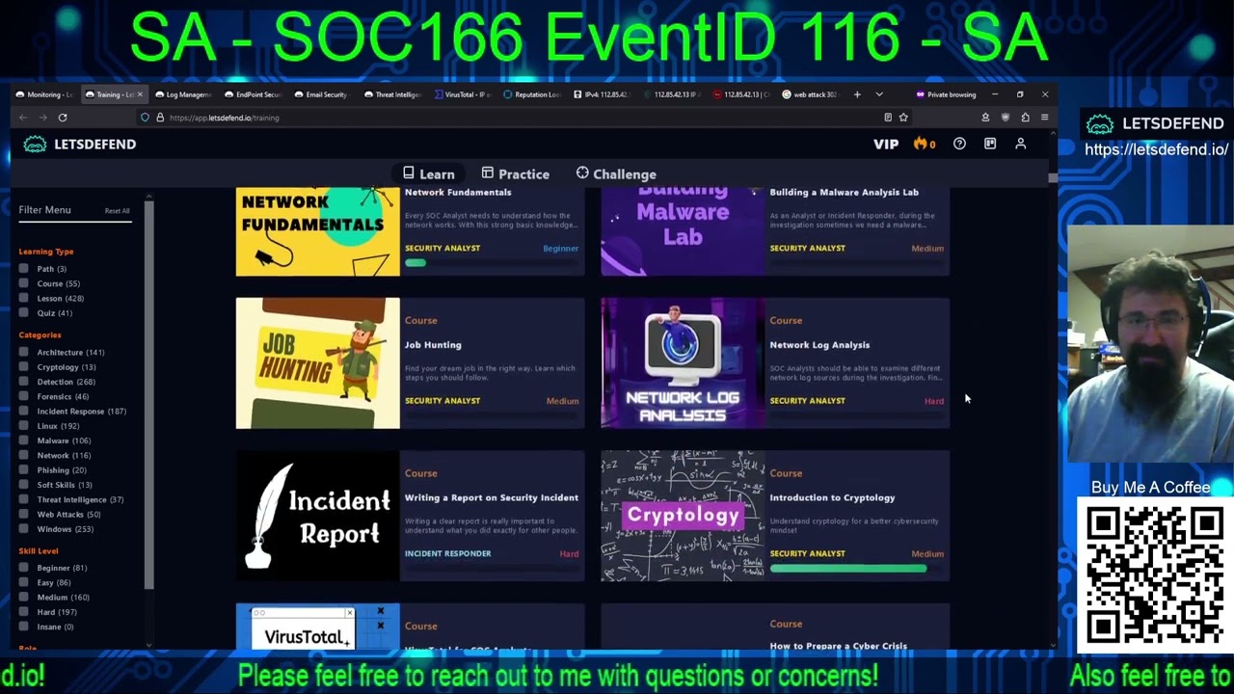Open reader view icon in address bar
The image size is (1234, 694).
[888, 118]
